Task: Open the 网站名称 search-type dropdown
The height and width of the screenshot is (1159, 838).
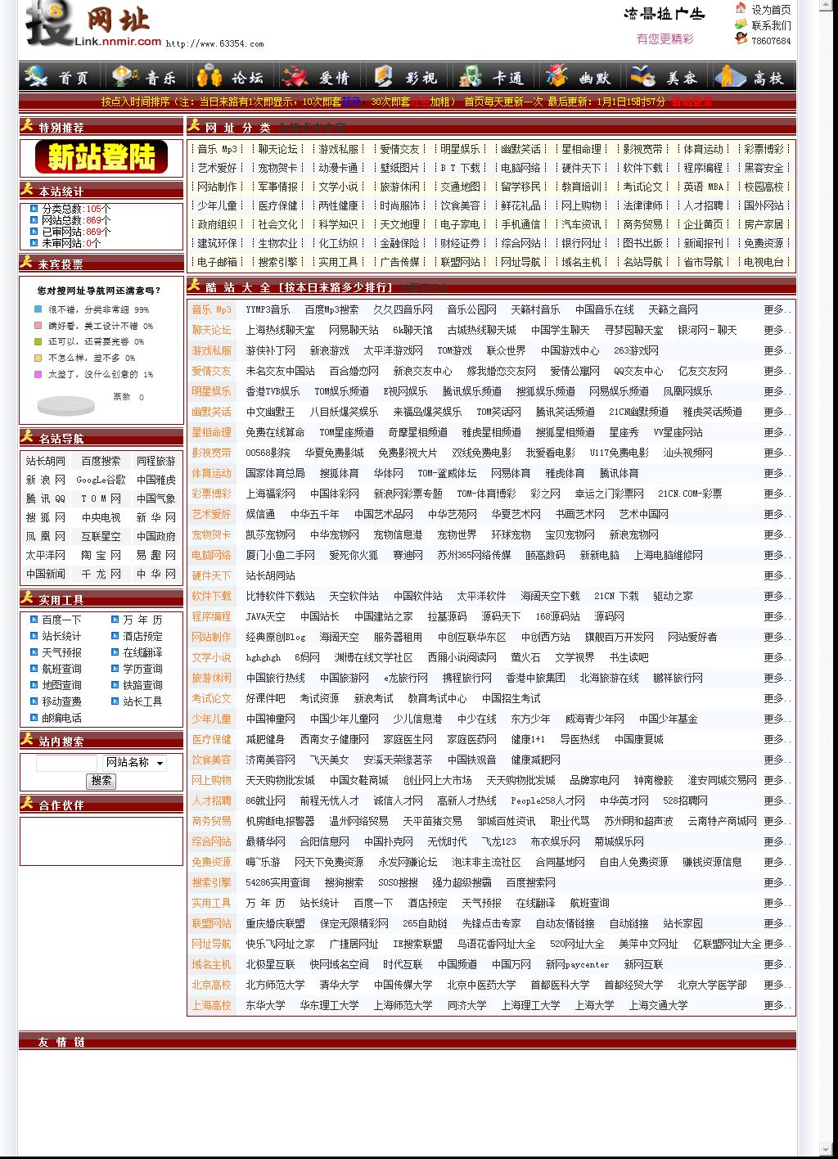Action: pos(134,763)
